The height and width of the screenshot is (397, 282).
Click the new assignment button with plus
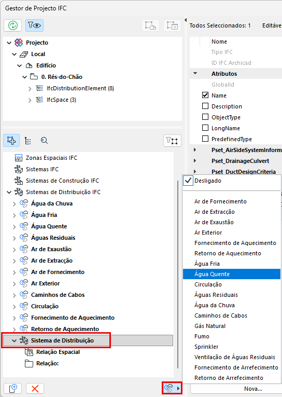[x=12, y=388]
